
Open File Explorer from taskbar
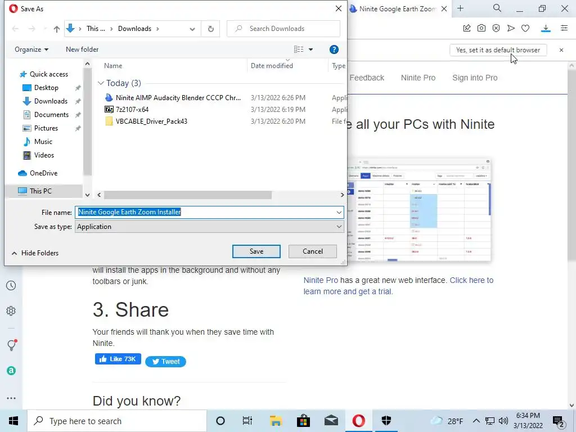pyautogui.click(x=276, y=421)
